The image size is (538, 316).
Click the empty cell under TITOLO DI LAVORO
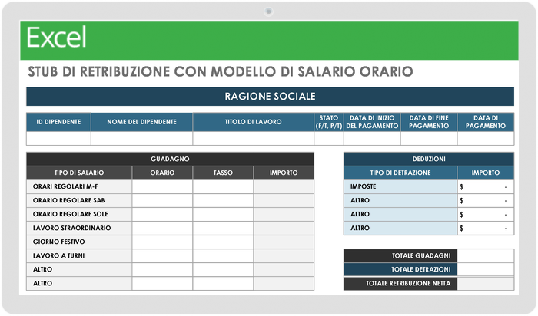point(253,138)
